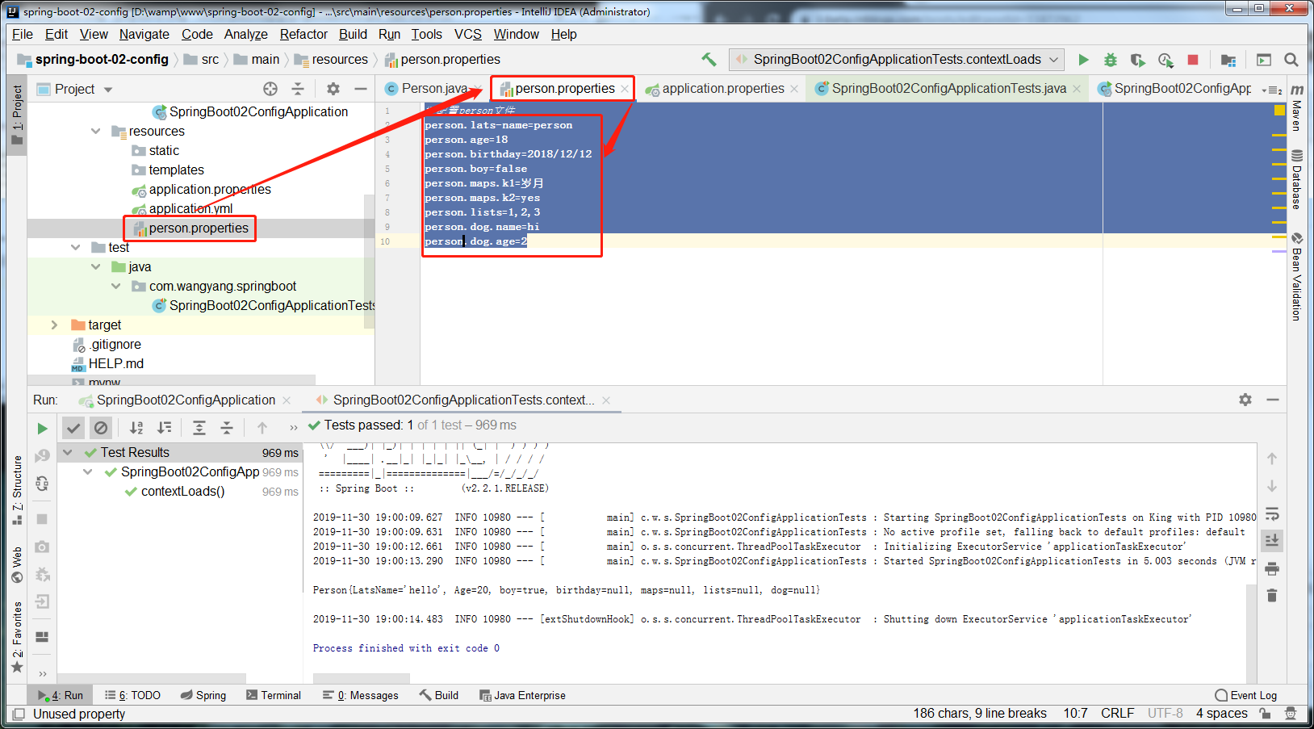Open Project Structure from the toolbar
This screenshot has height=729, width=1314.
tap(1228, 60)
